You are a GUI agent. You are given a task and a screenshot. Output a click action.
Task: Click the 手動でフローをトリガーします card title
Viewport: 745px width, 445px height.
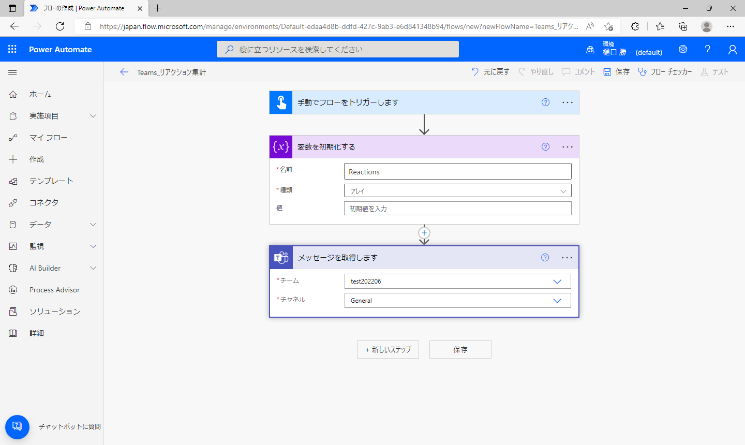348,102
